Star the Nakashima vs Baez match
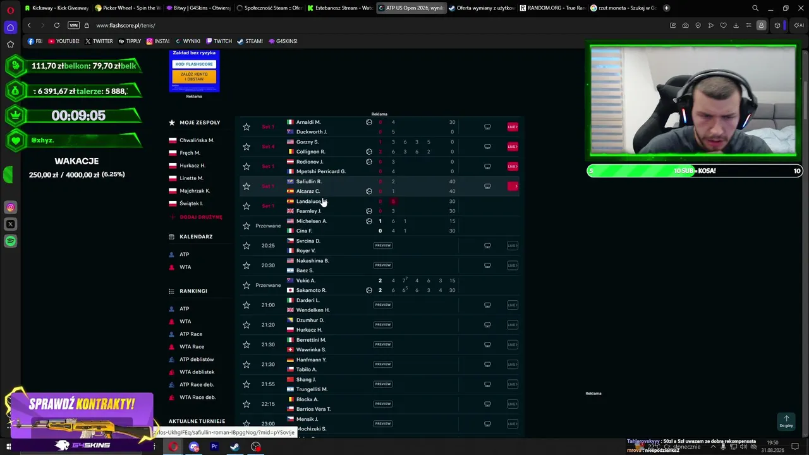This screenshot has width=809, height=455. point(246,265)
